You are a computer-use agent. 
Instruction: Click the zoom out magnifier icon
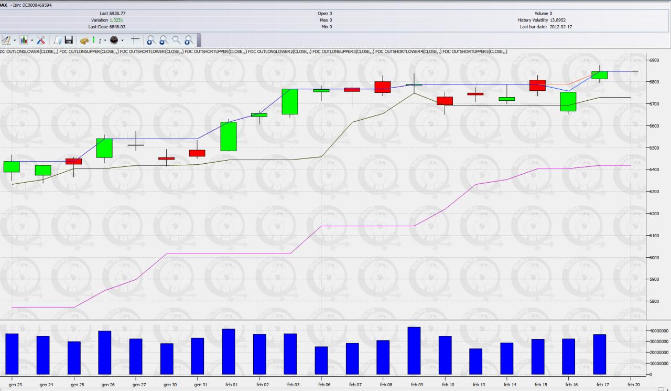tap(164, 40)
